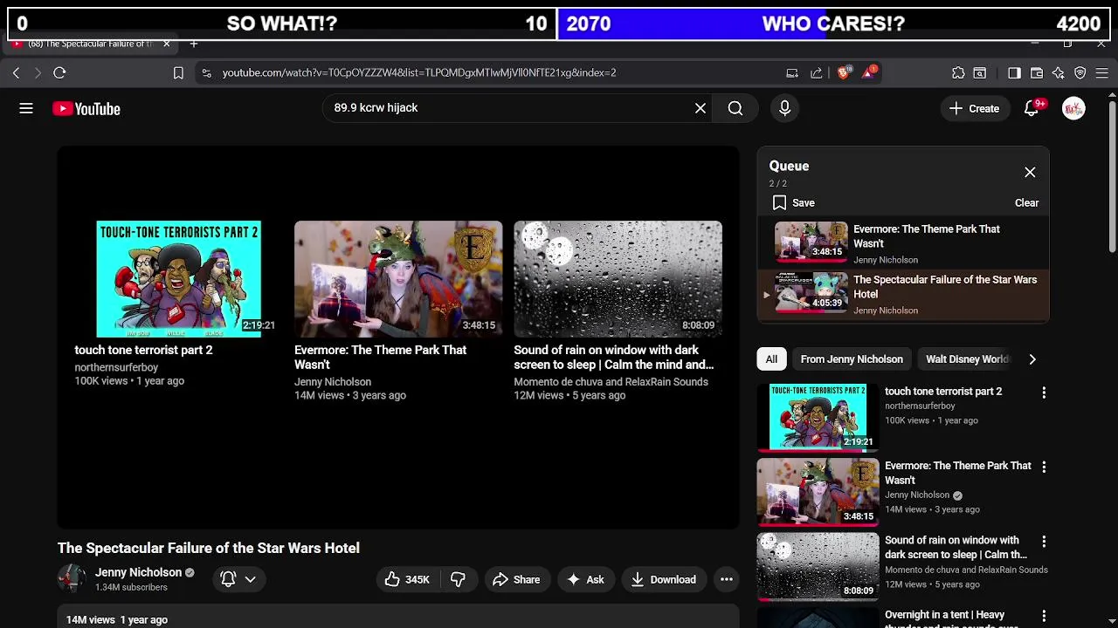The image size is (1118, 628).
Task: Play end-screen touch tone terrorist part 2
Action: point(178,279)
